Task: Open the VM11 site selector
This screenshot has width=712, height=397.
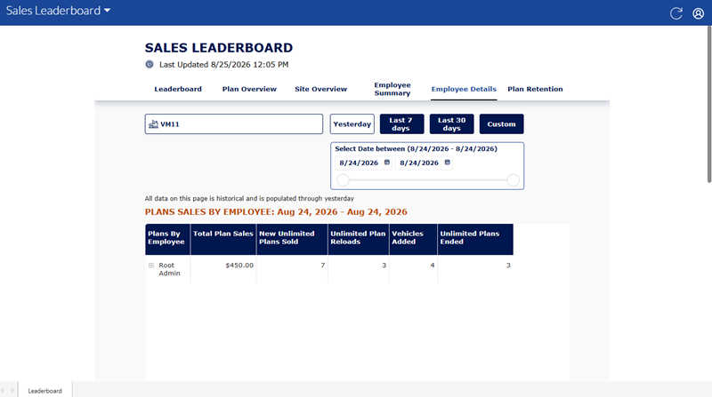Action: click(234, 123)
